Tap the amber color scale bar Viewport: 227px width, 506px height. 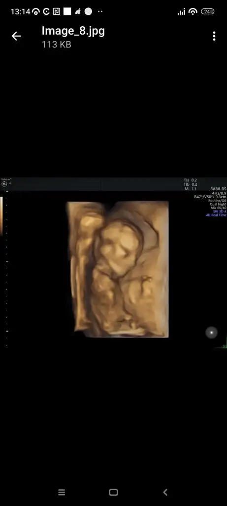click(1, 215)
